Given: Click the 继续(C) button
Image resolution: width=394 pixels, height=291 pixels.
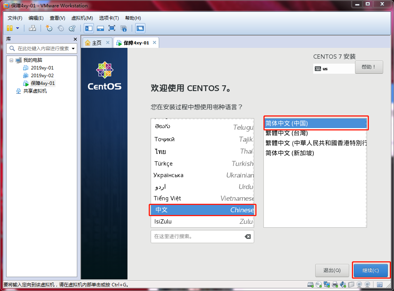Looking at the screenshot, I should click(371, 271).
